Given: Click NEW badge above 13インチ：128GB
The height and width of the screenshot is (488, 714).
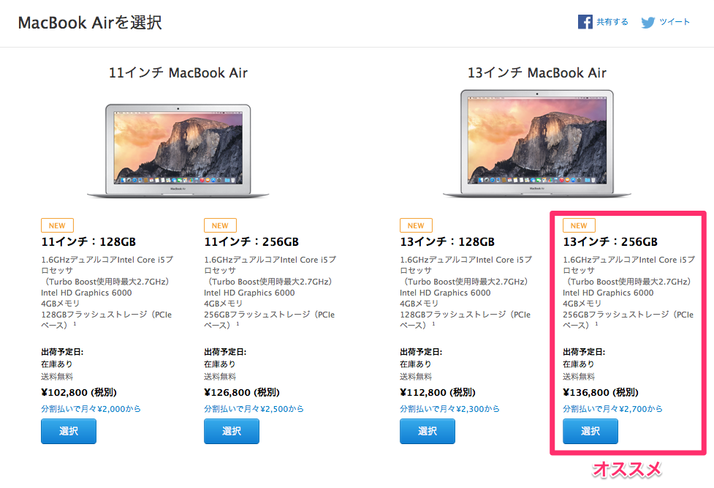Looking at the screenshot, I should (x=417, y=225).
